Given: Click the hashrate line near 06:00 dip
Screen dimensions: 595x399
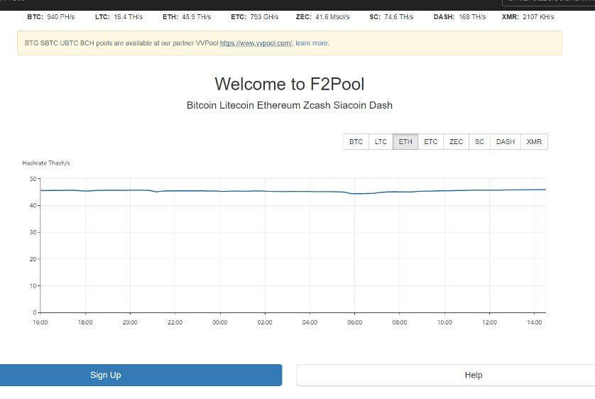Looking at the screenshot, I should pos(355,193).
